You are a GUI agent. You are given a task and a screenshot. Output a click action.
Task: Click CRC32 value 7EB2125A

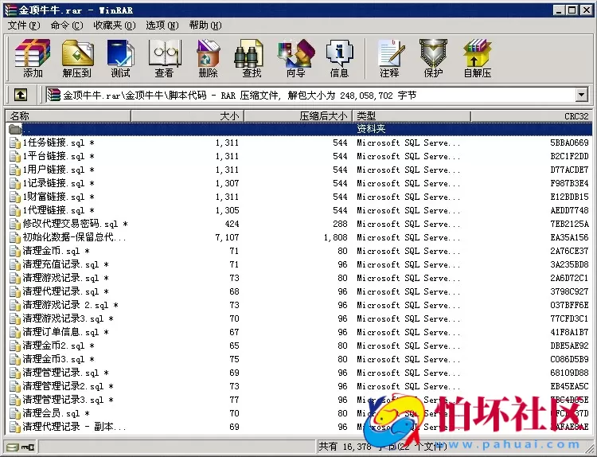tap(569, 224)
